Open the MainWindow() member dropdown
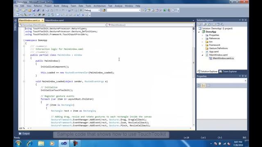The width and height of the screenshot is (262, 147). click(x=194, y=25)
